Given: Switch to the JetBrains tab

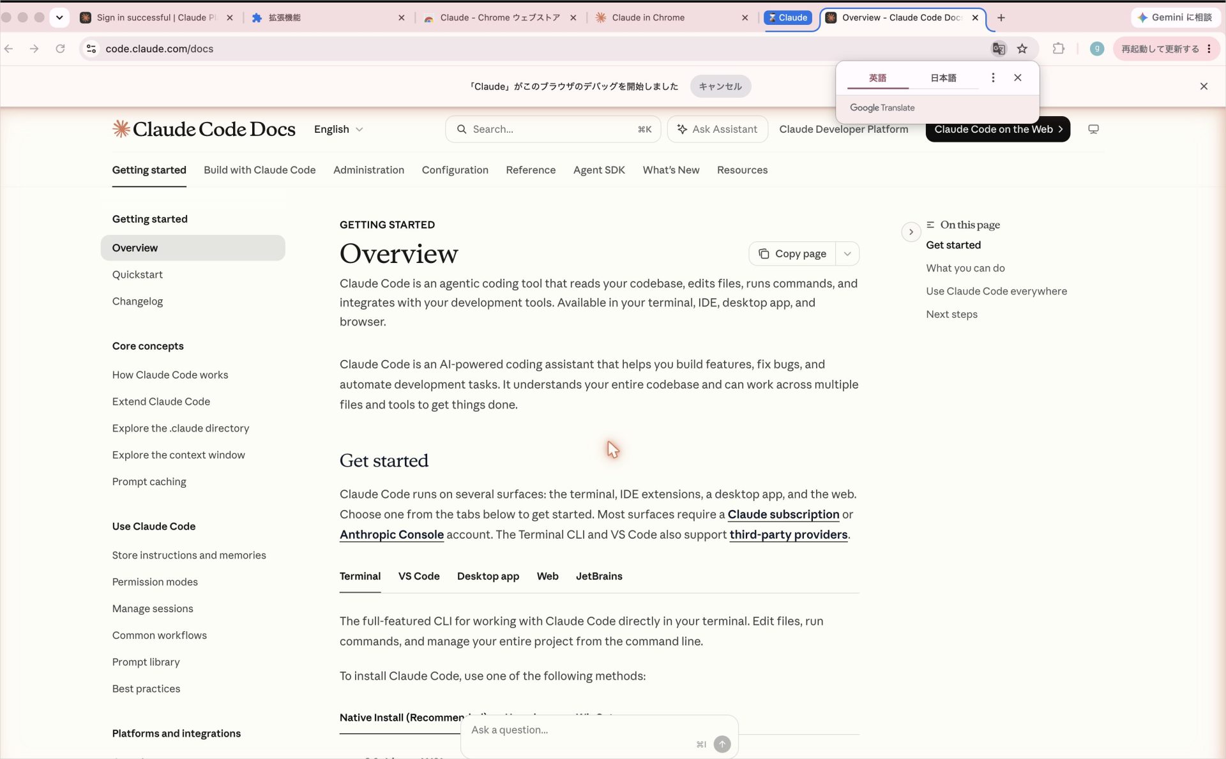Looking at the screenshot, I should pos(599,576).
